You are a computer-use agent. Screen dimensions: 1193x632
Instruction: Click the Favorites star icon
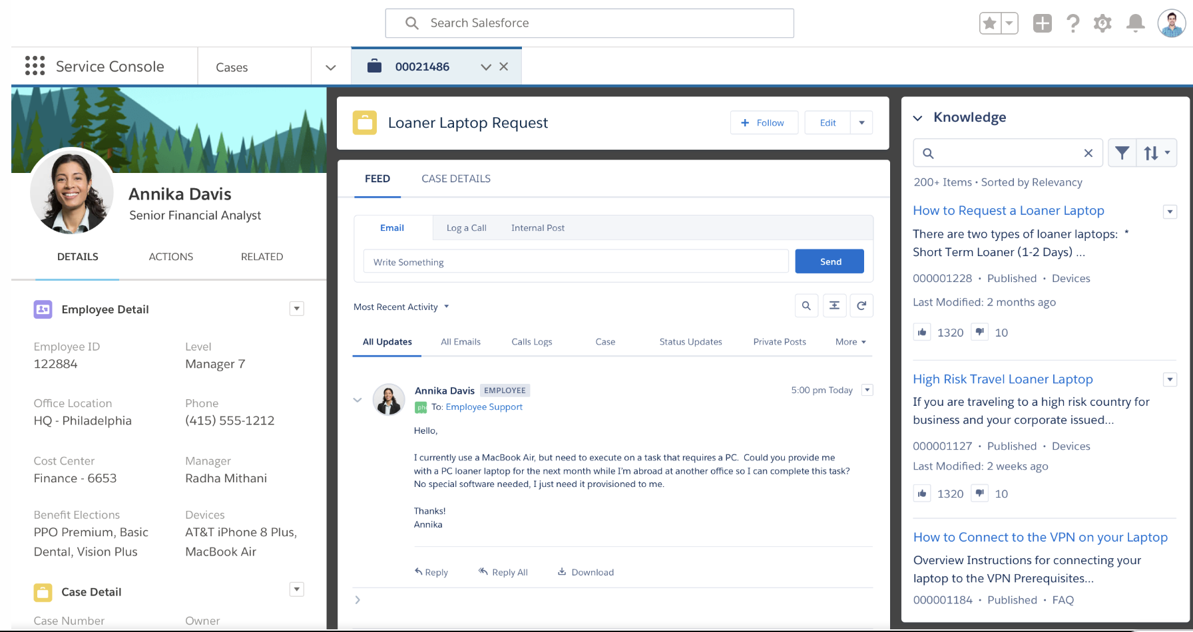990,23
